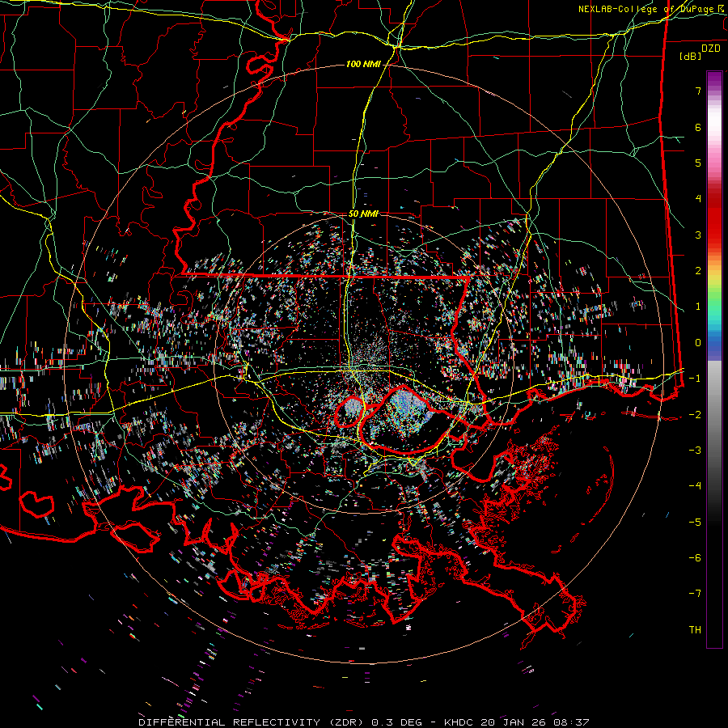Click the -4 value on color scale
Viewport: 728px width, 728px height.
tap(695, 486)
